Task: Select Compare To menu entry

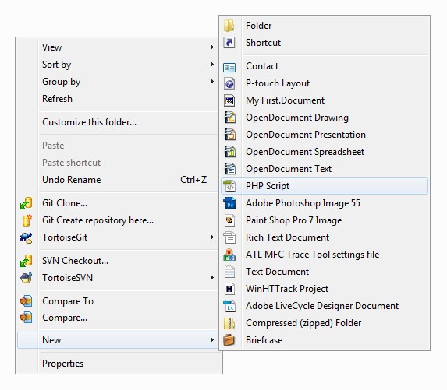Action: 119,301
